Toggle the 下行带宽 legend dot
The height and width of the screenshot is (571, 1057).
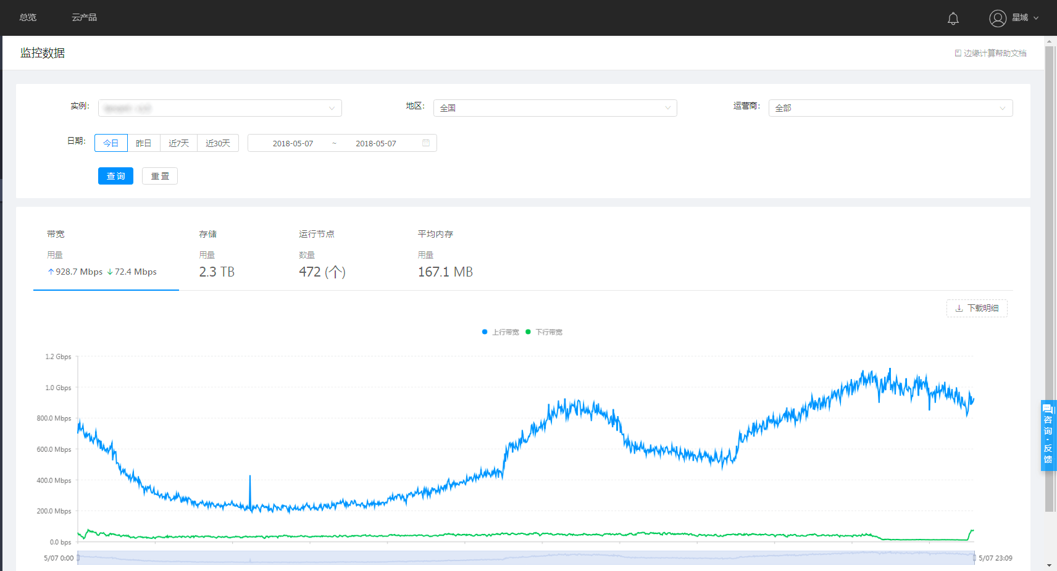pos(528,332)
